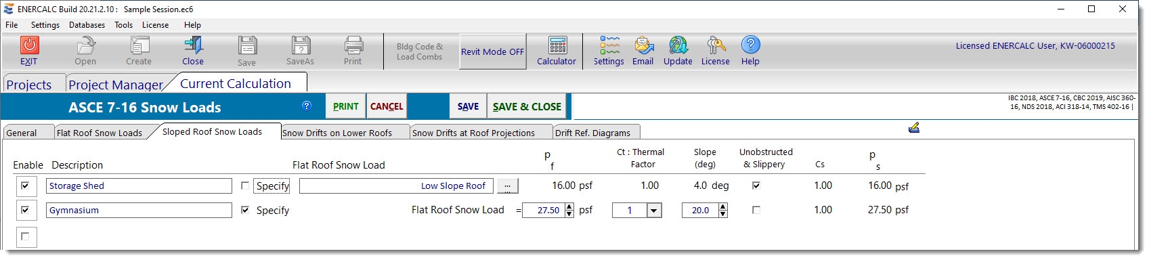Click the ellipsis browse button beside Low Slope Roof
This screenshot has width=1149, height=260.
click(x=508, y=186)
